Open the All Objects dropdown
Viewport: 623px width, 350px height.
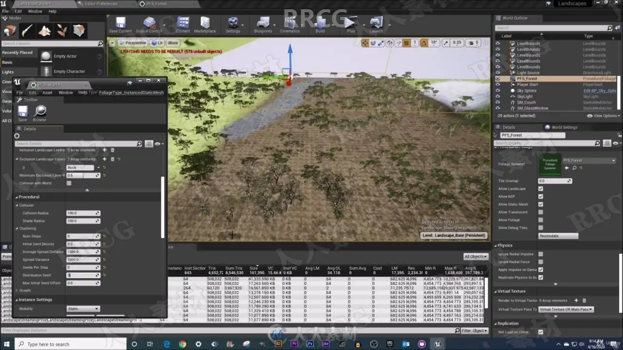(475, 256)
